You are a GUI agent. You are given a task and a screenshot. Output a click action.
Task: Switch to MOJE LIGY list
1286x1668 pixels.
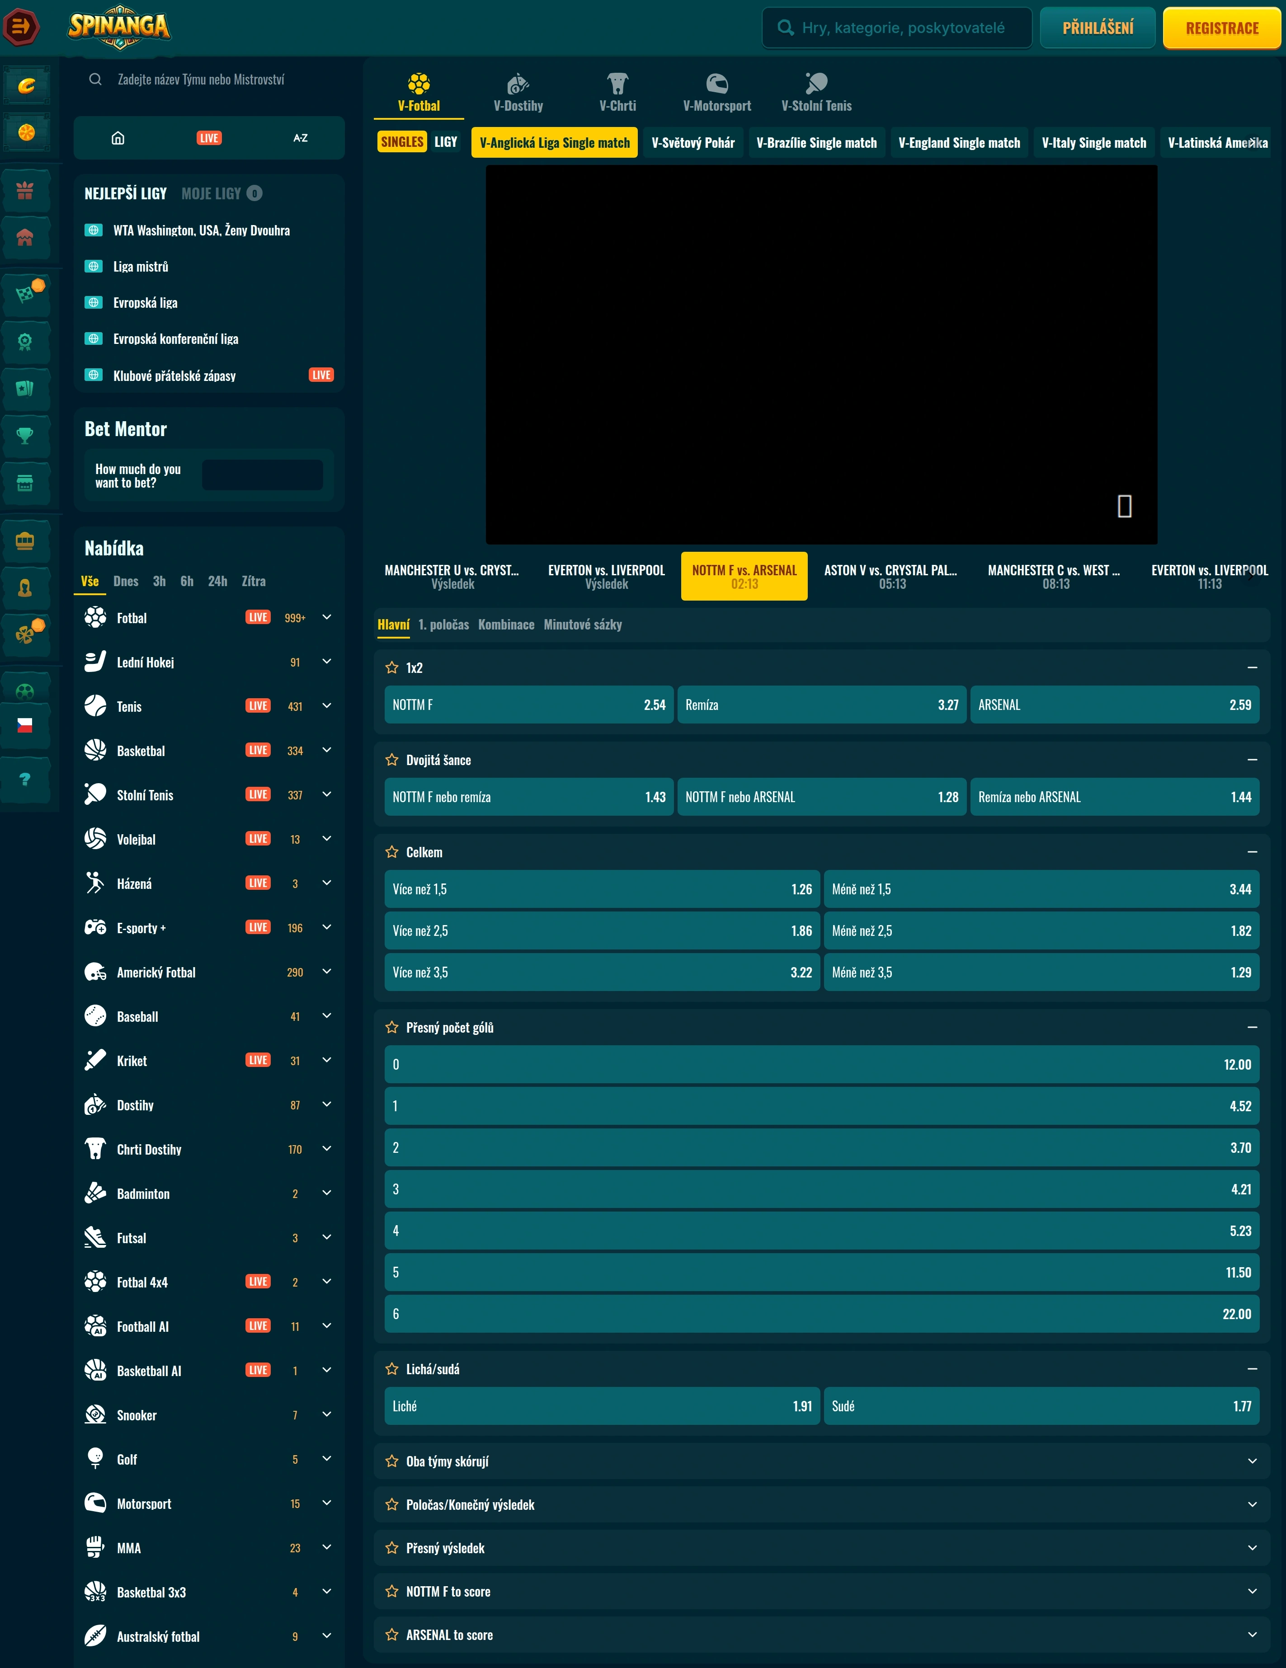click(x=221, y=193)
